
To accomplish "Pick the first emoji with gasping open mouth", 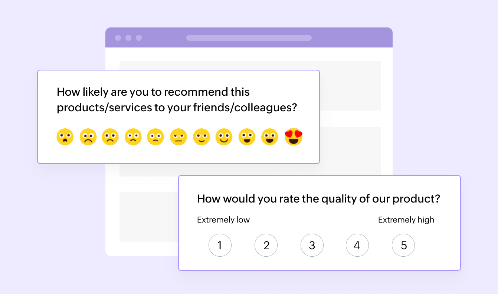I will pos(65,137).
